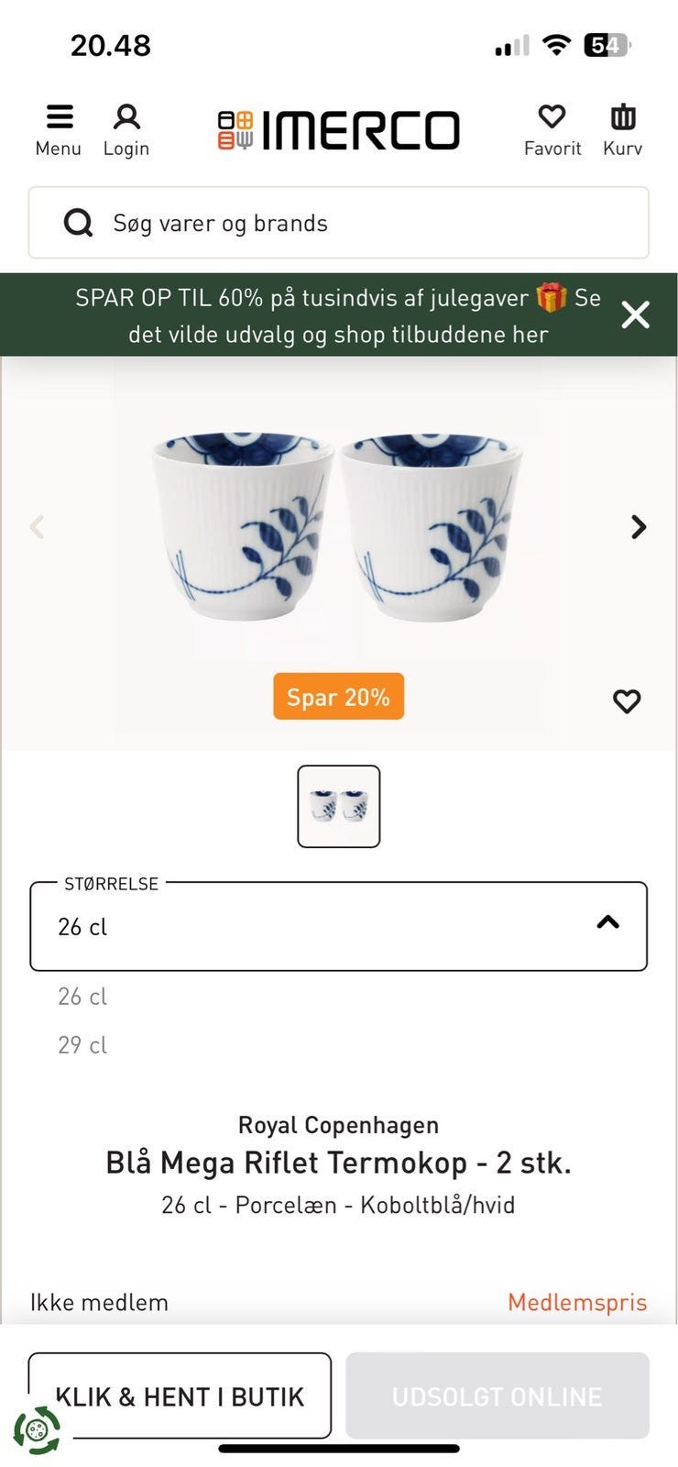Tap the search magnifier icon

pos(78,223)
